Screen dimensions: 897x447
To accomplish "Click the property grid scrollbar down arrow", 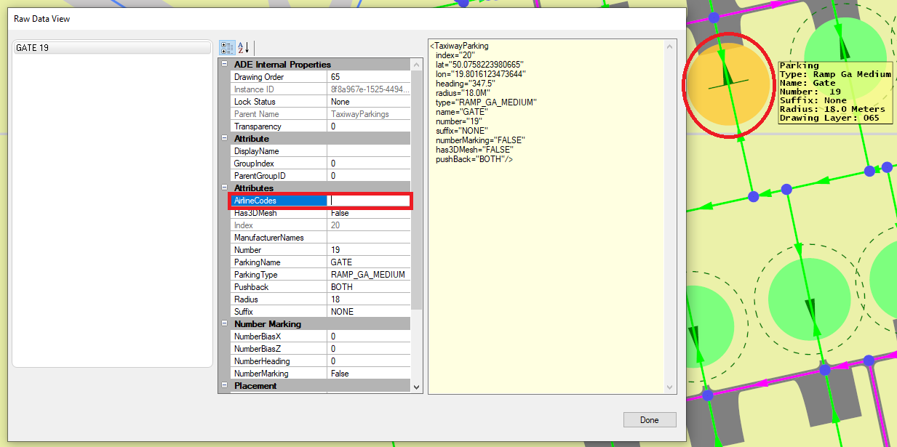I will pos(415,387).
